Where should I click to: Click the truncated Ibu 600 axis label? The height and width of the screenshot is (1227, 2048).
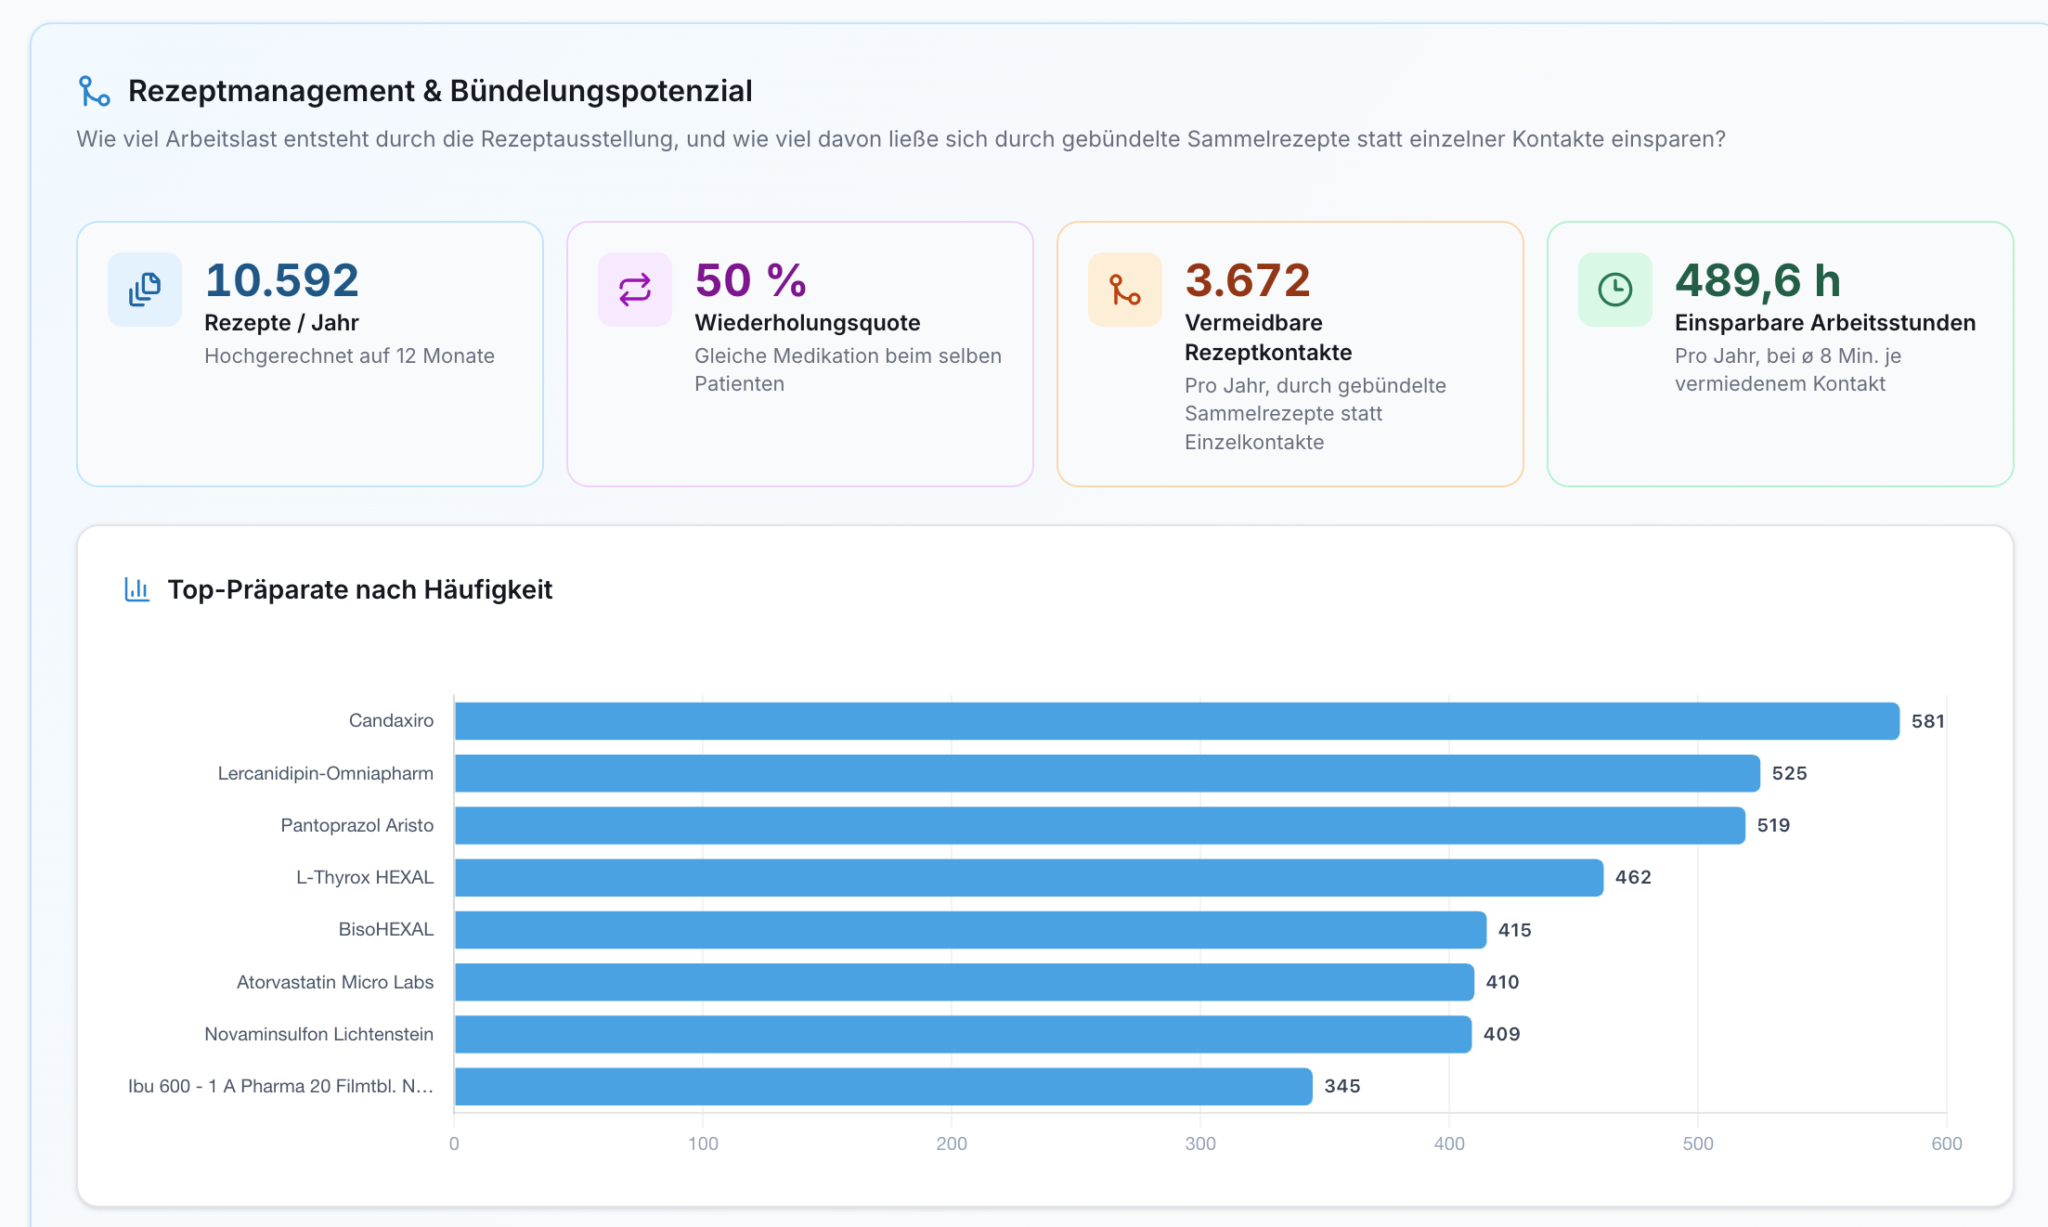tap(280, 1086)
